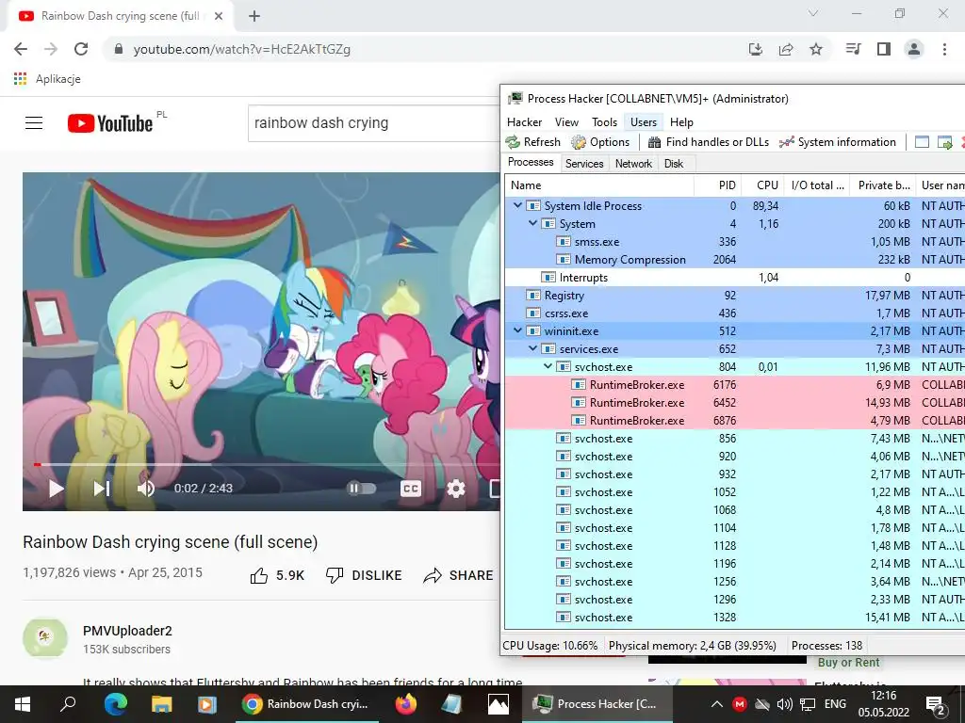Open YouTube player settings gear

click(456, 489)
